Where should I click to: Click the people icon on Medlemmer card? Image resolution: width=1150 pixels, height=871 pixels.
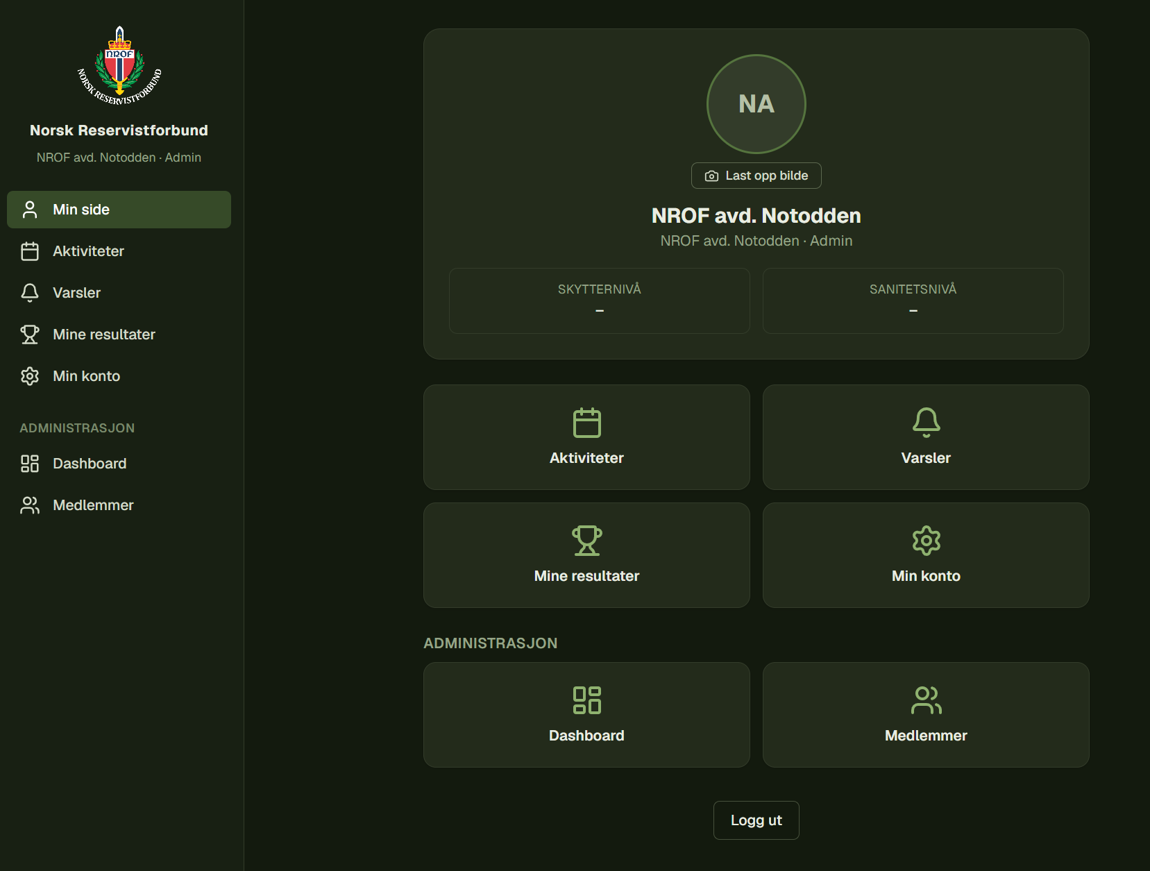[x=926, y=700]
